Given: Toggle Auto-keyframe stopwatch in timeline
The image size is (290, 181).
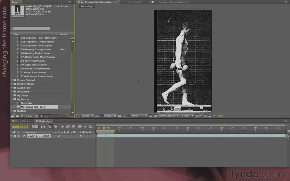Looking at the screenshot, I should coord(85,127).
